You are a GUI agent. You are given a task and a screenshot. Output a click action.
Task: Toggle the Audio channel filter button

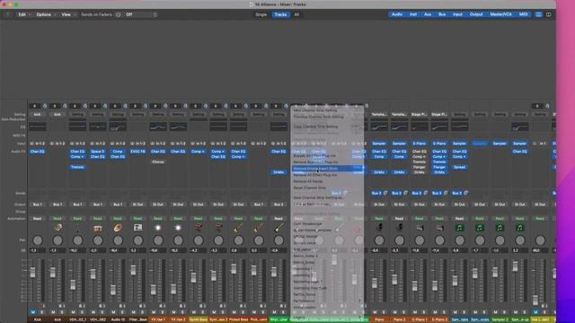pyautogui.click(x=397, y=14)
